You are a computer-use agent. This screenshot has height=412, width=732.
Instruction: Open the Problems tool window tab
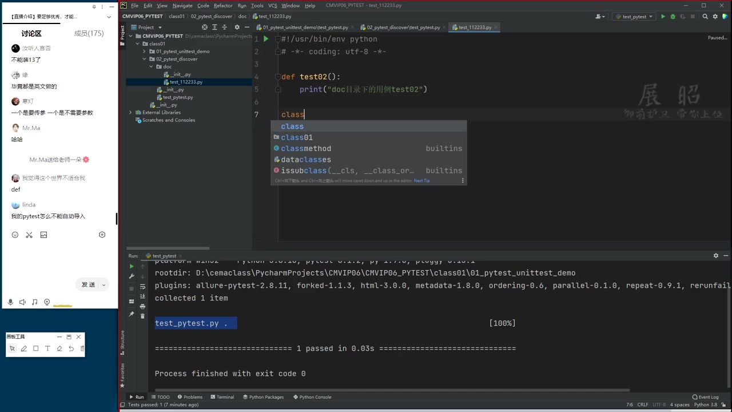pos(190,397)
